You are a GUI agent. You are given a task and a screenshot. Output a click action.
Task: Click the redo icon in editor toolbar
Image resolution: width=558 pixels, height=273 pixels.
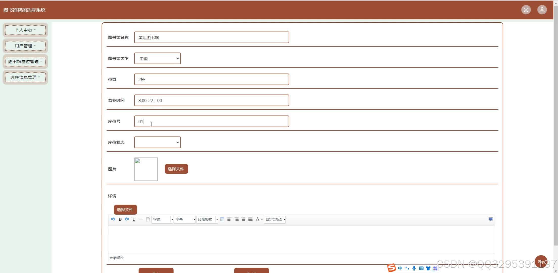(127, 219)
